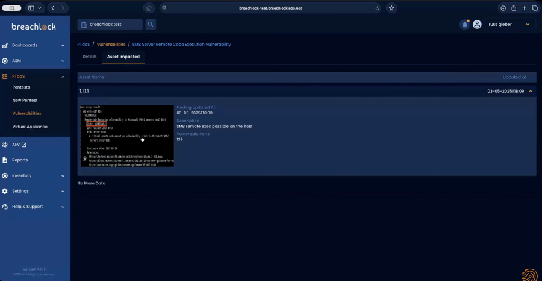Image resolution: width=542 pixels, height=282 pixels.
Task: Open Virtual Appliance in the sidebar
Action: coord(30,127)
